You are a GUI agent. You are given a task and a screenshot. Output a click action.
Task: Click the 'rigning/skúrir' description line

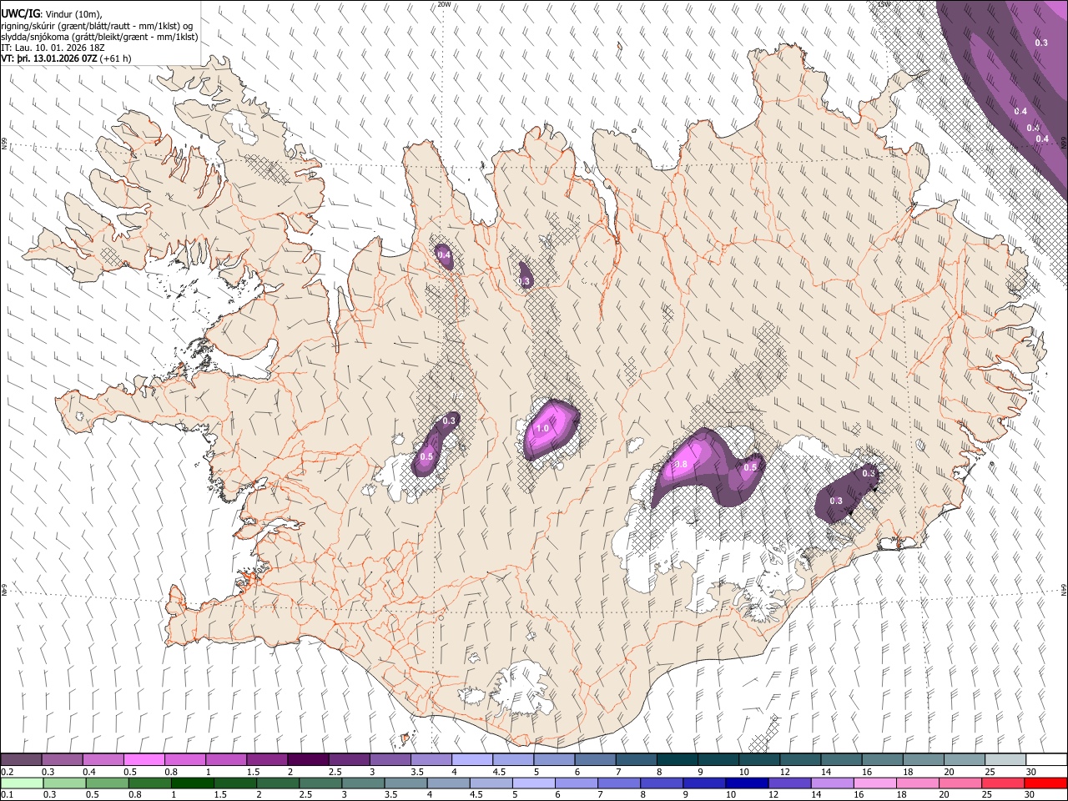click(98, 26)
